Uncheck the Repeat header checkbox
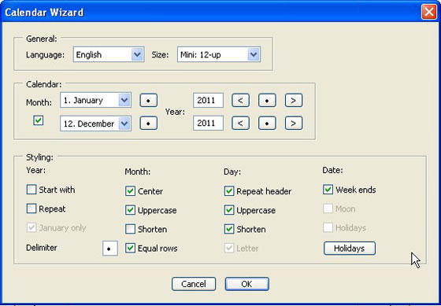The image size is (441, 306). click(x=229, y=191)
